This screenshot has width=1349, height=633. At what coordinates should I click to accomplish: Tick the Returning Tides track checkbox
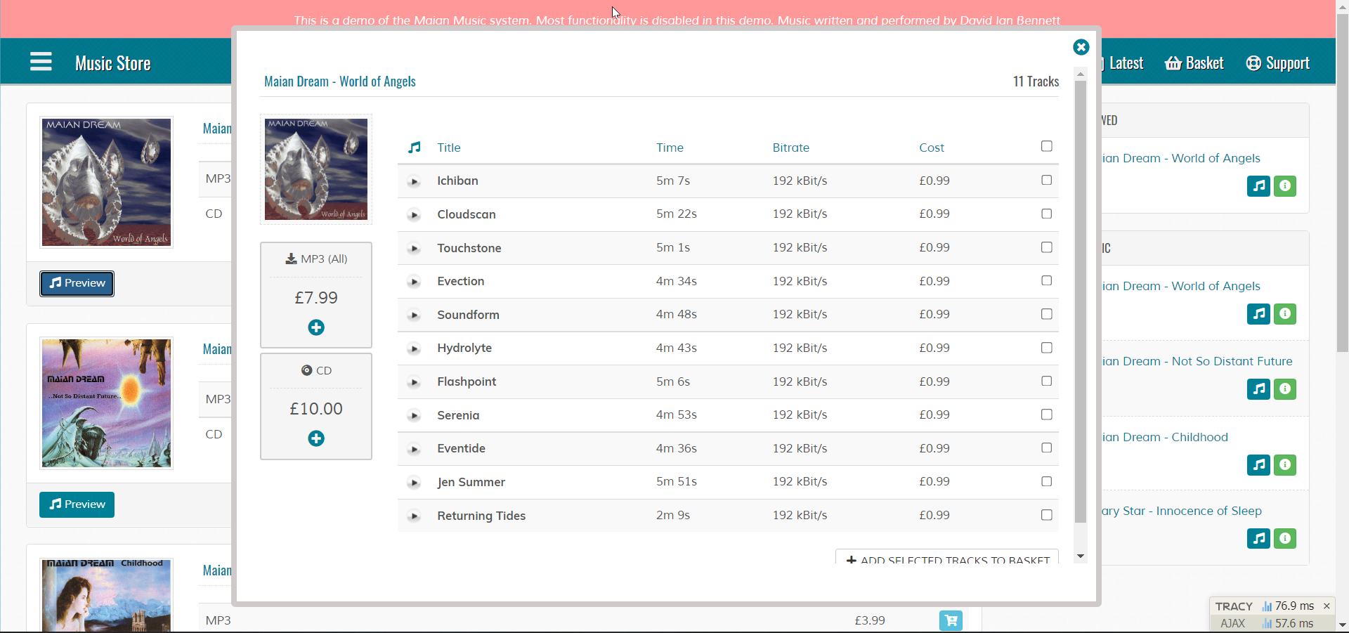1046,515
